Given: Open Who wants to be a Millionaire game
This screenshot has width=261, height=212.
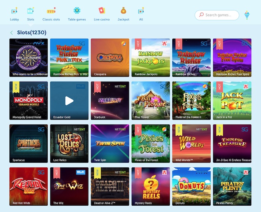Looking at the screenshot, I should pos(29,58).
